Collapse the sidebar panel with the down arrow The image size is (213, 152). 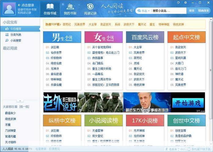tap(20, 101)
